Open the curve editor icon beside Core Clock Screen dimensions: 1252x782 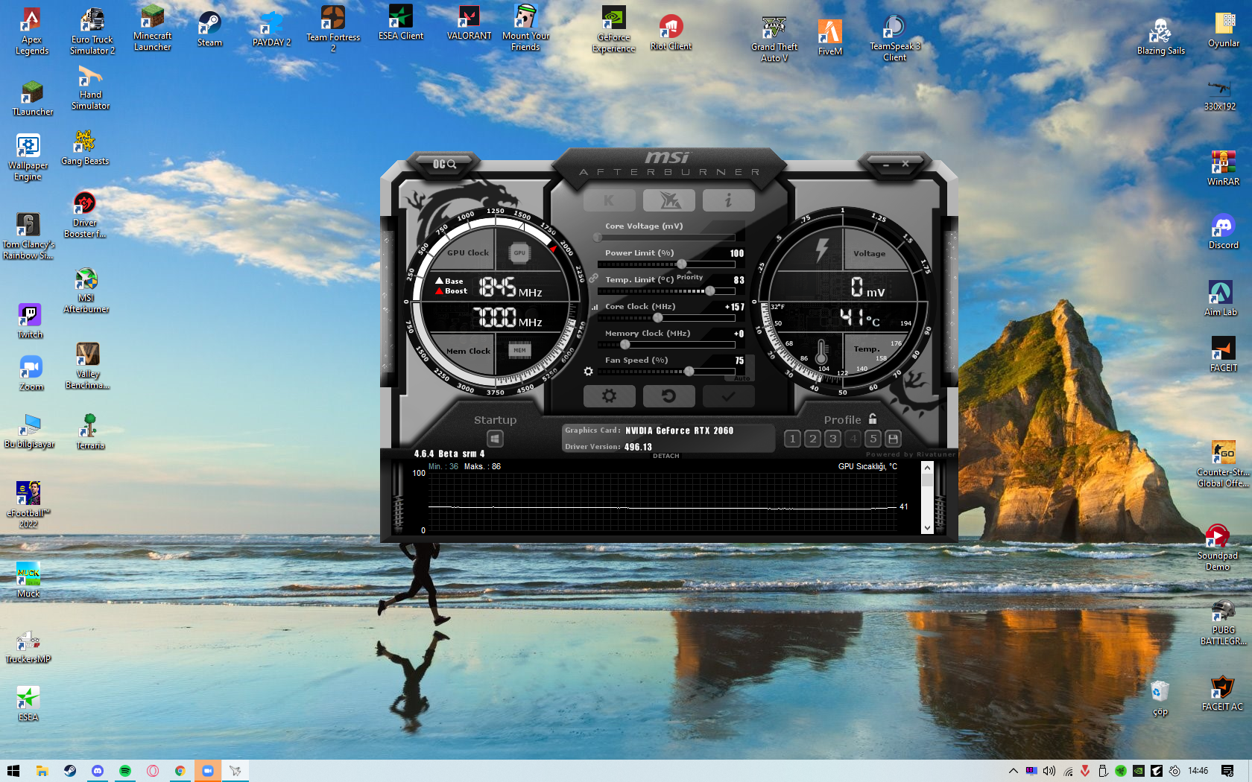pos(595,307)
